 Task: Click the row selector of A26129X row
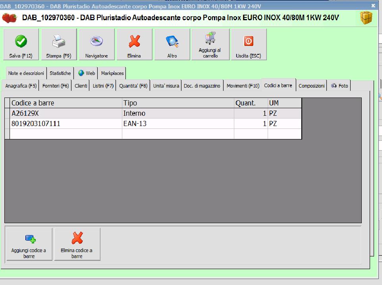coord(7,113)
